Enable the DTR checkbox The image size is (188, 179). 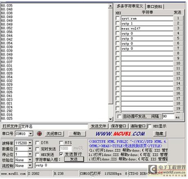[x=37, y=143]
